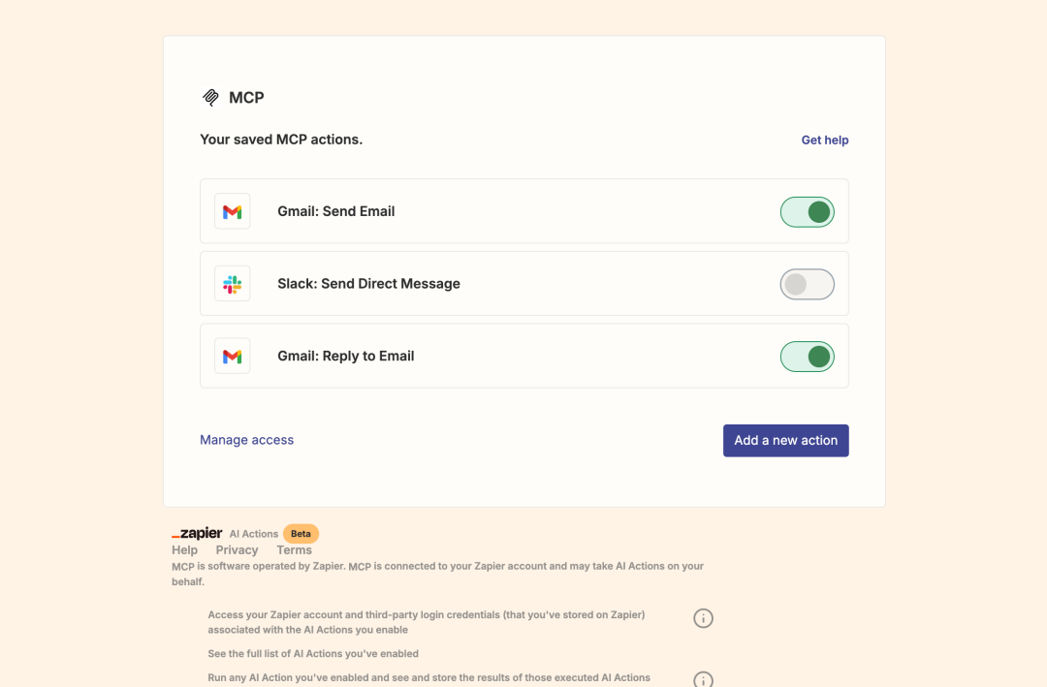Disable the Gmail: Send Email action
This screenshot has height=687, width=1047.
click(x=807, y=211)
